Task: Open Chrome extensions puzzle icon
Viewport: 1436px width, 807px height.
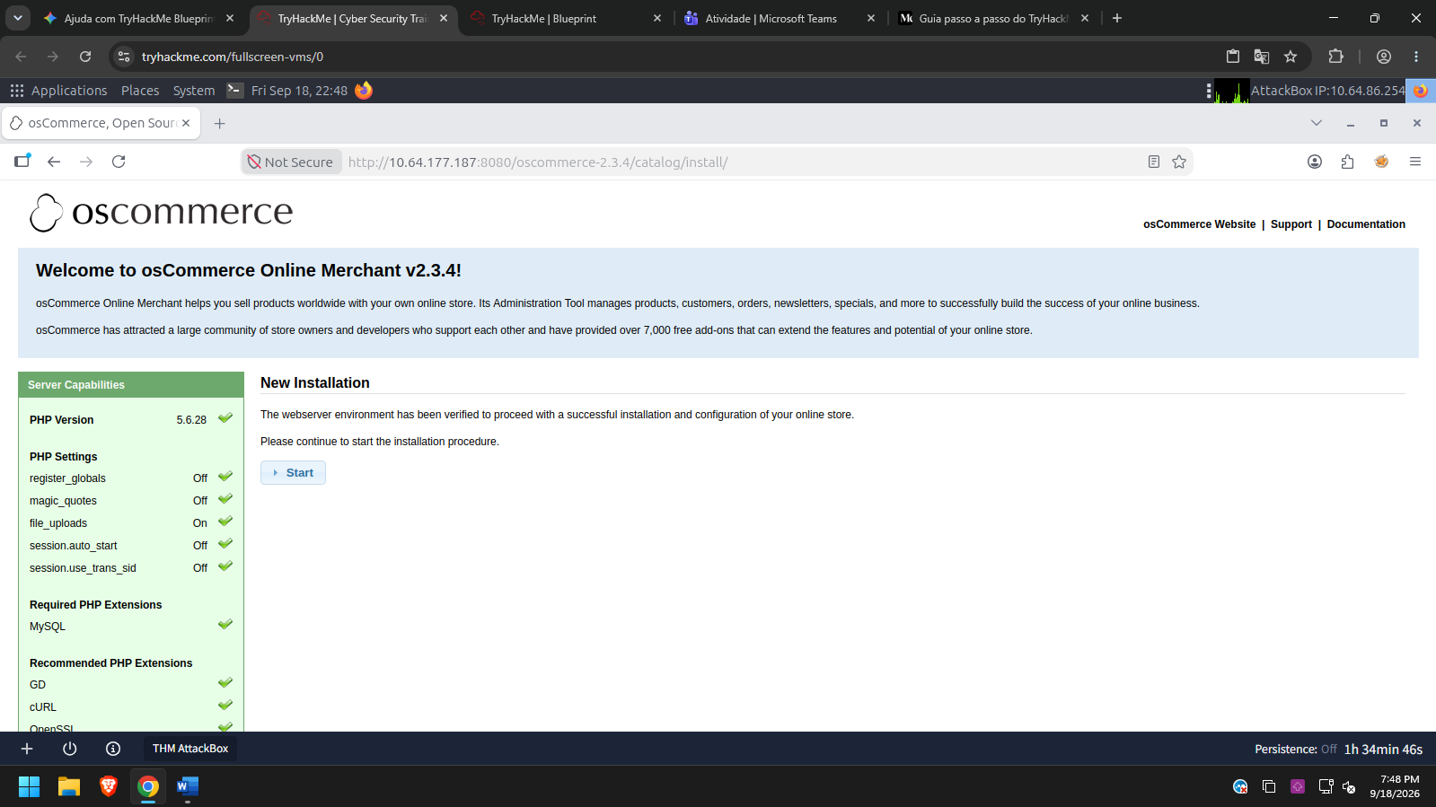Action: tap(1336, 57)
